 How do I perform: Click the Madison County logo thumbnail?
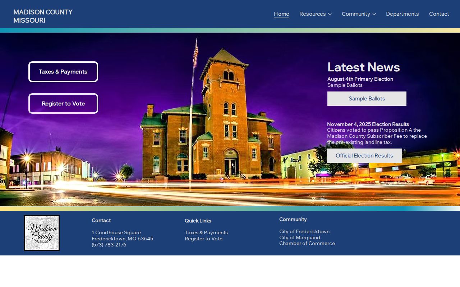(42, 233)
